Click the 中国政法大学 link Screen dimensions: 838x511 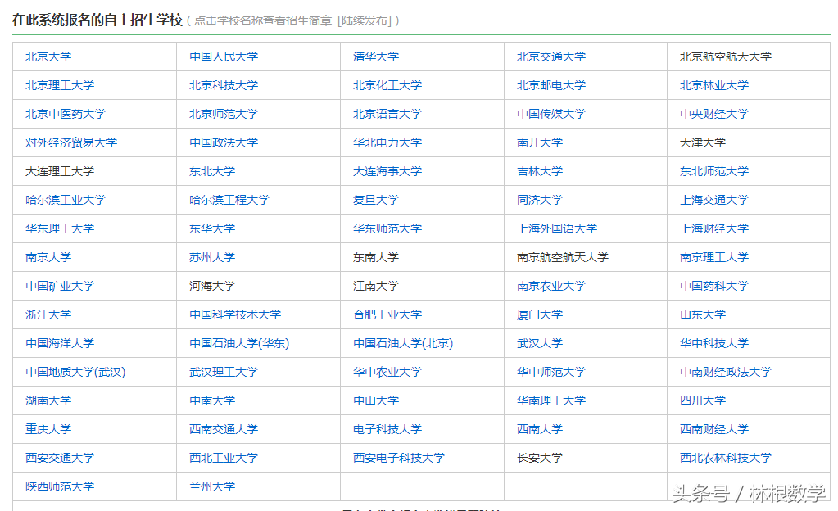point(224,142)
